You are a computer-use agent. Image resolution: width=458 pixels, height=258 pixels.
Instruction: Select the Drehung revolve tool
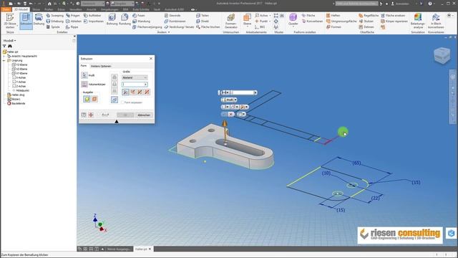pos(39,19)
